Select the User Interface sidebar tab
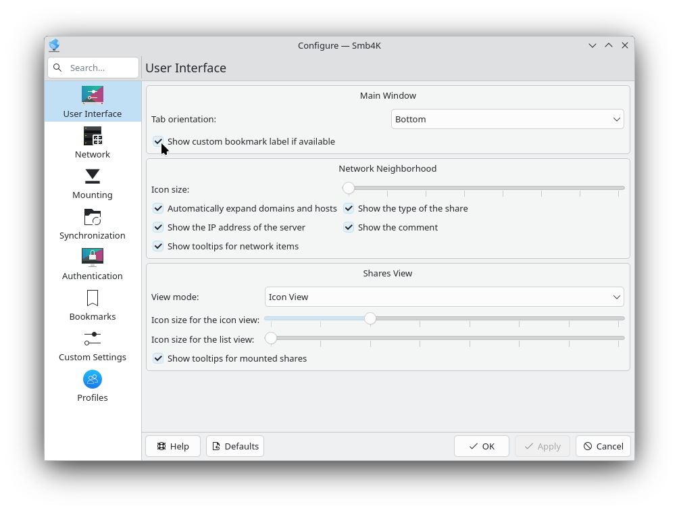Viewport: 679px width, 513px height. coord(93,102)
